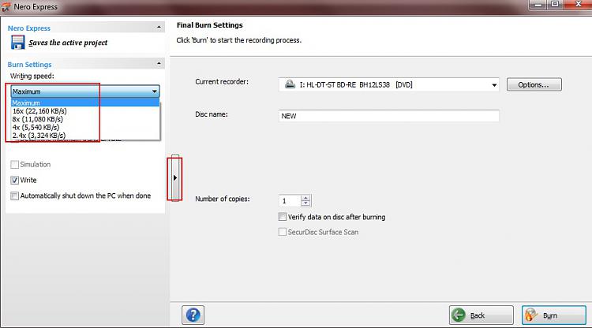Click the floppy disk save project icon
The width and height of the screenshot is (592, 328).
coord(17,43)
